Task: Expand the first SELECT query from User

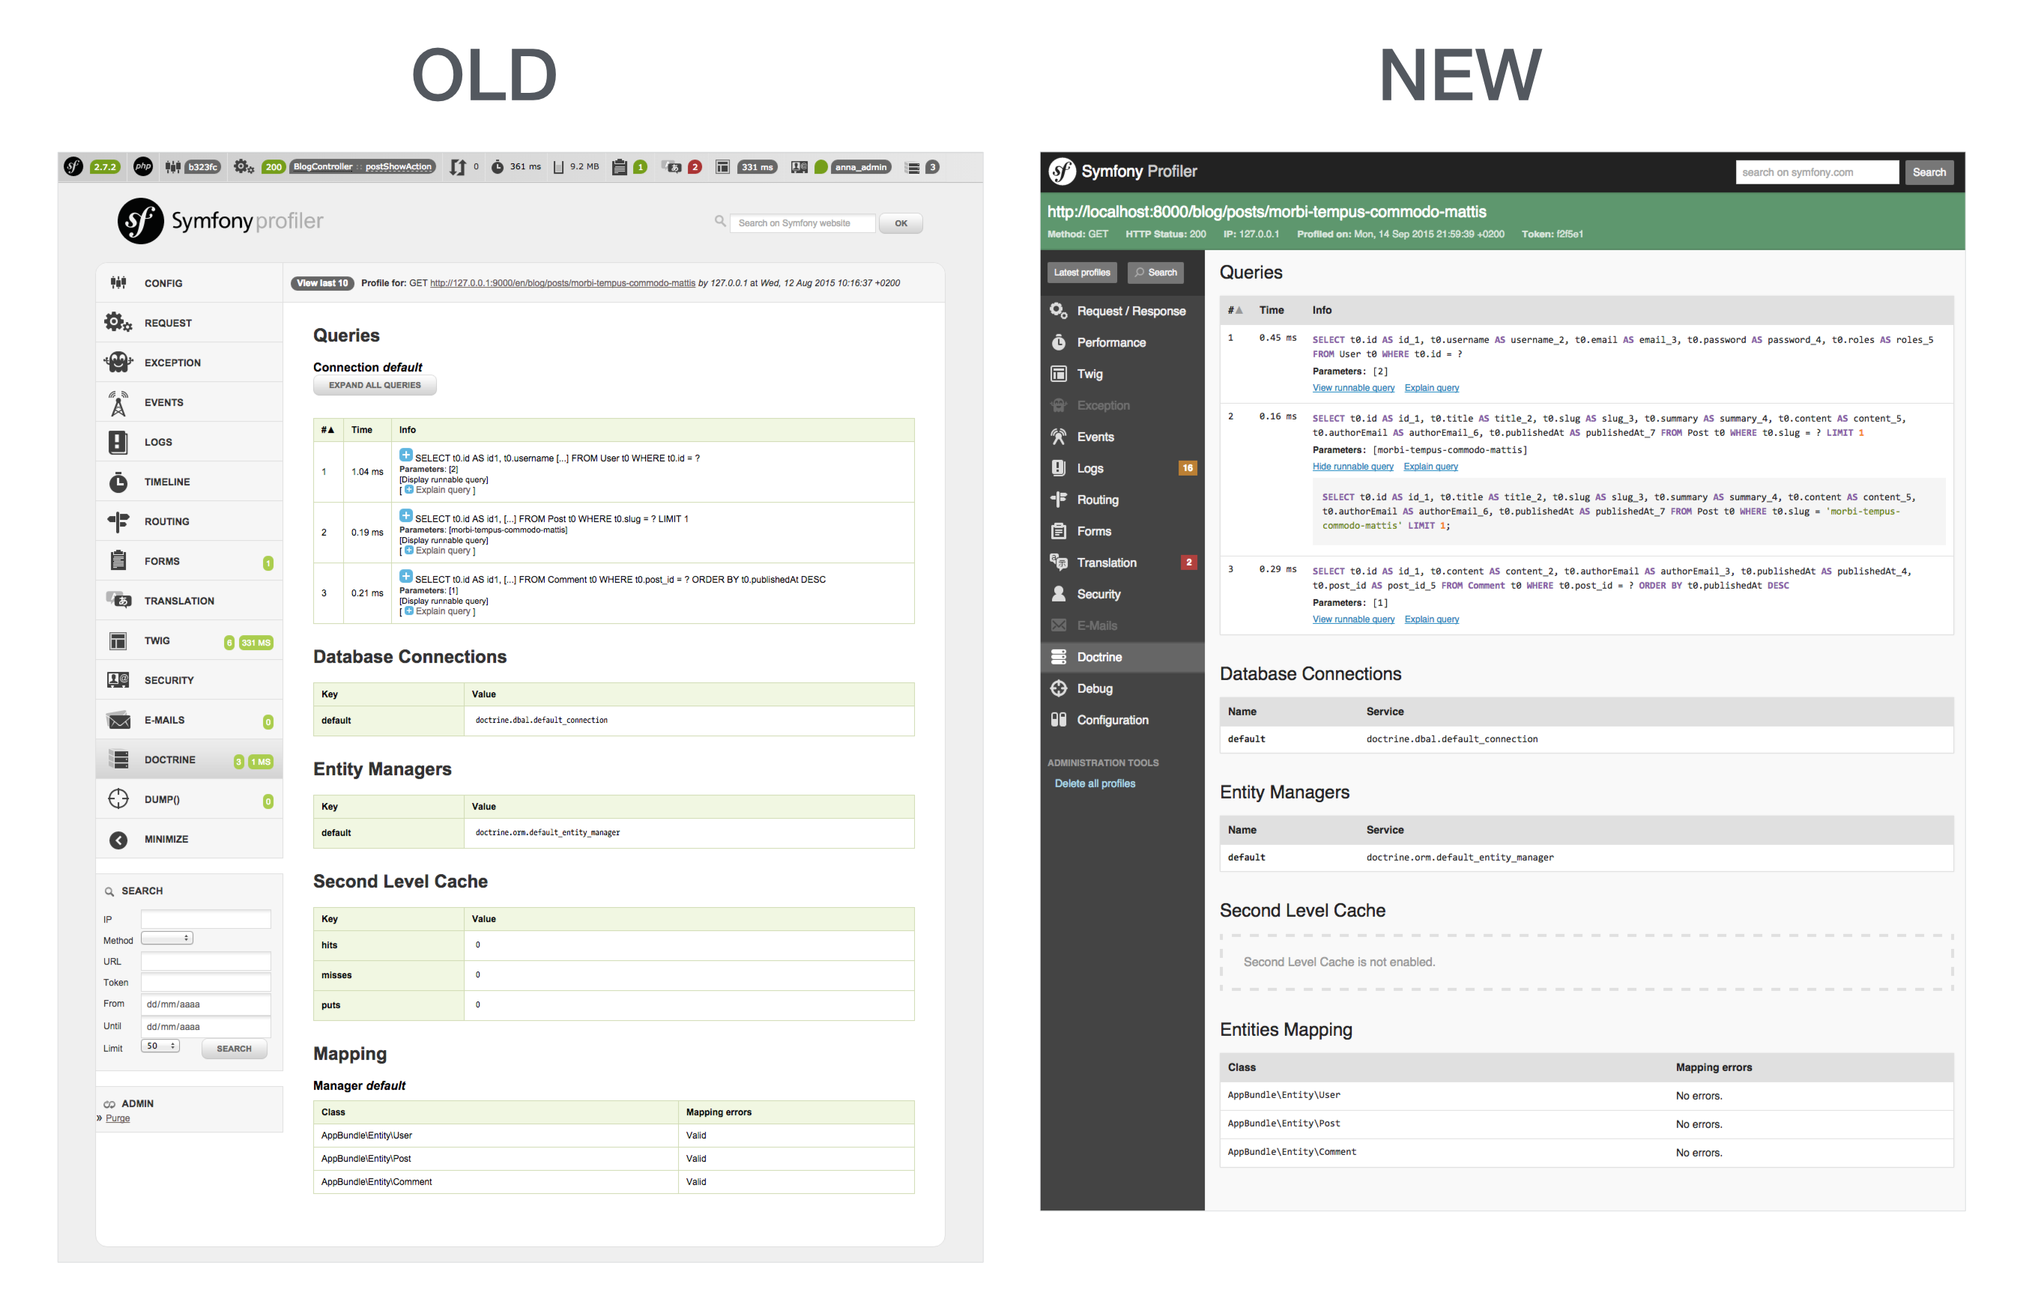Action: click(406, 455)
